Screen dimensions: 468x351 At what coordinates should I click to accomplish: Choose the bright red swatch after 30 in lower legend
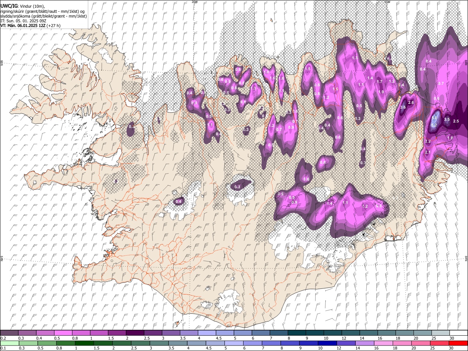tap(458, 343)
